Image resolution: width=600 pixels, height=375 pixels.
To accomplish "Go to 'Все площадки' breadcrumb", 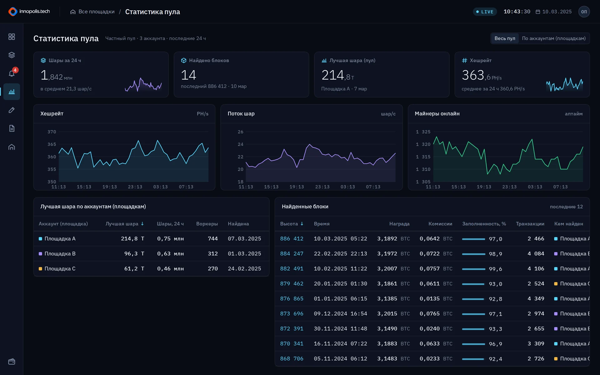I will (97, 12).
